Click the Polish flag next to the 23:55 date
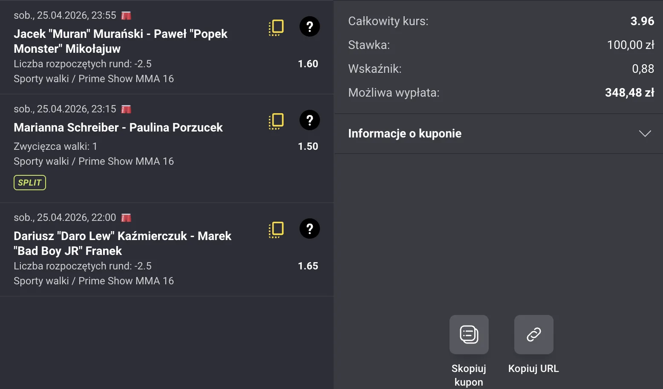 126,15
